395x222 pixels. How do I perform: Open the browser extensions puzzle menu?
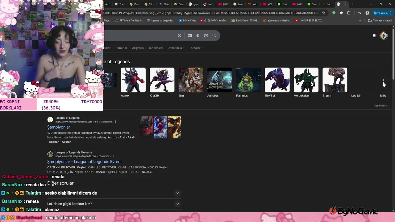coord(349,13)
